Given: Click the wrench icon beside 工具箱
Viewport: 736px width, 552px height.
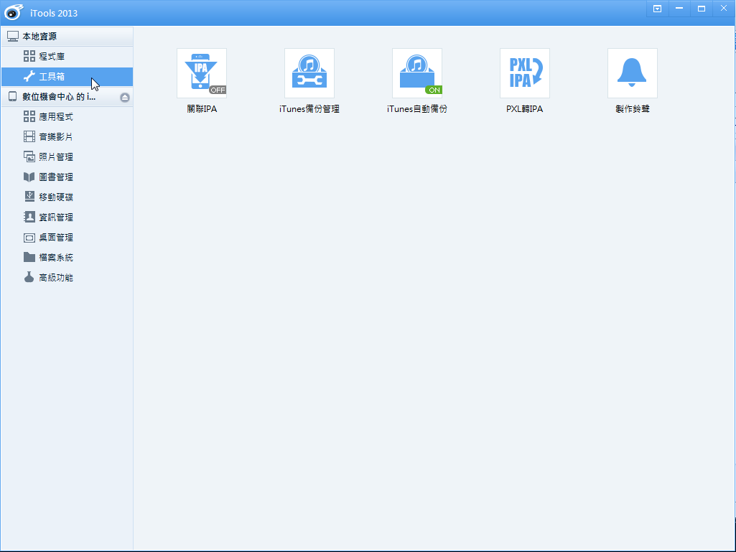Looking at the screenshot, I should click(x=29, y=76).
